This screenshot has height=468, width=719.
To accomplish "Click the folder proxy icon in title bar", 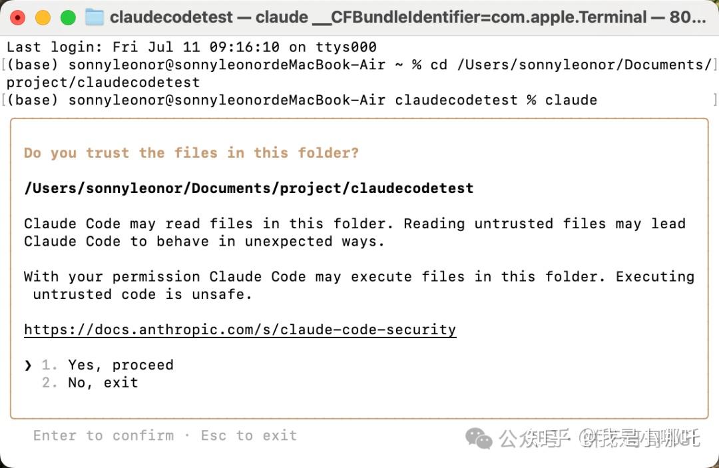I will (95, 17).
